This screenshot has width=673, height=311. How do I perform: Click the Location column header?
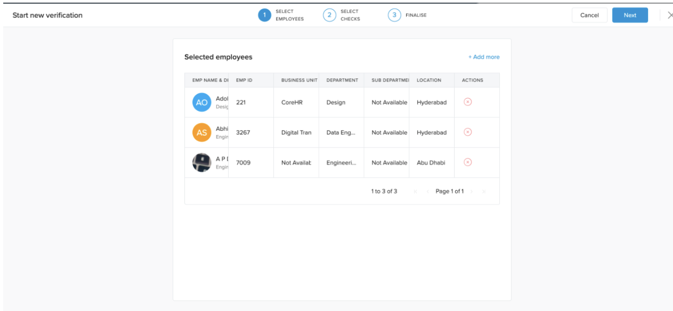[429, 80]
